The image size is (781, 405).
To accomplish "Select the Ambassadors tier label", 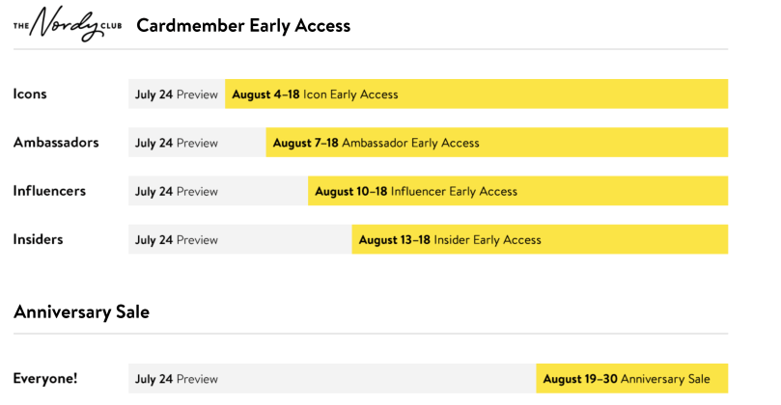I will [x=56, y=143].
